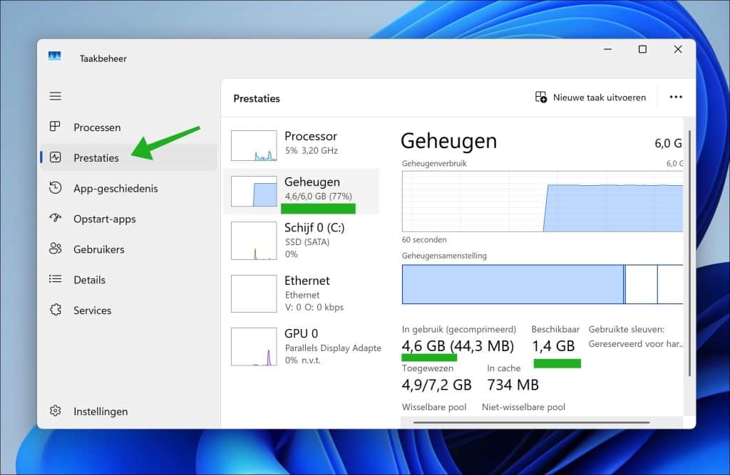The image size is (730, 475).
Task: Click the Processor mini graph thumbnail
Action: pyautogui.click(x=254, y=145)
